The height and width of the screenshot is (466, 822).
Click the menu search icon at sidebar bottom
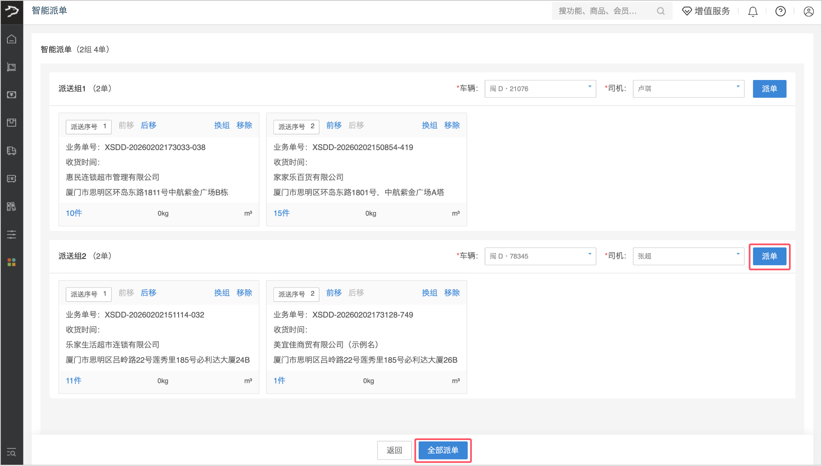coord(12,452)
